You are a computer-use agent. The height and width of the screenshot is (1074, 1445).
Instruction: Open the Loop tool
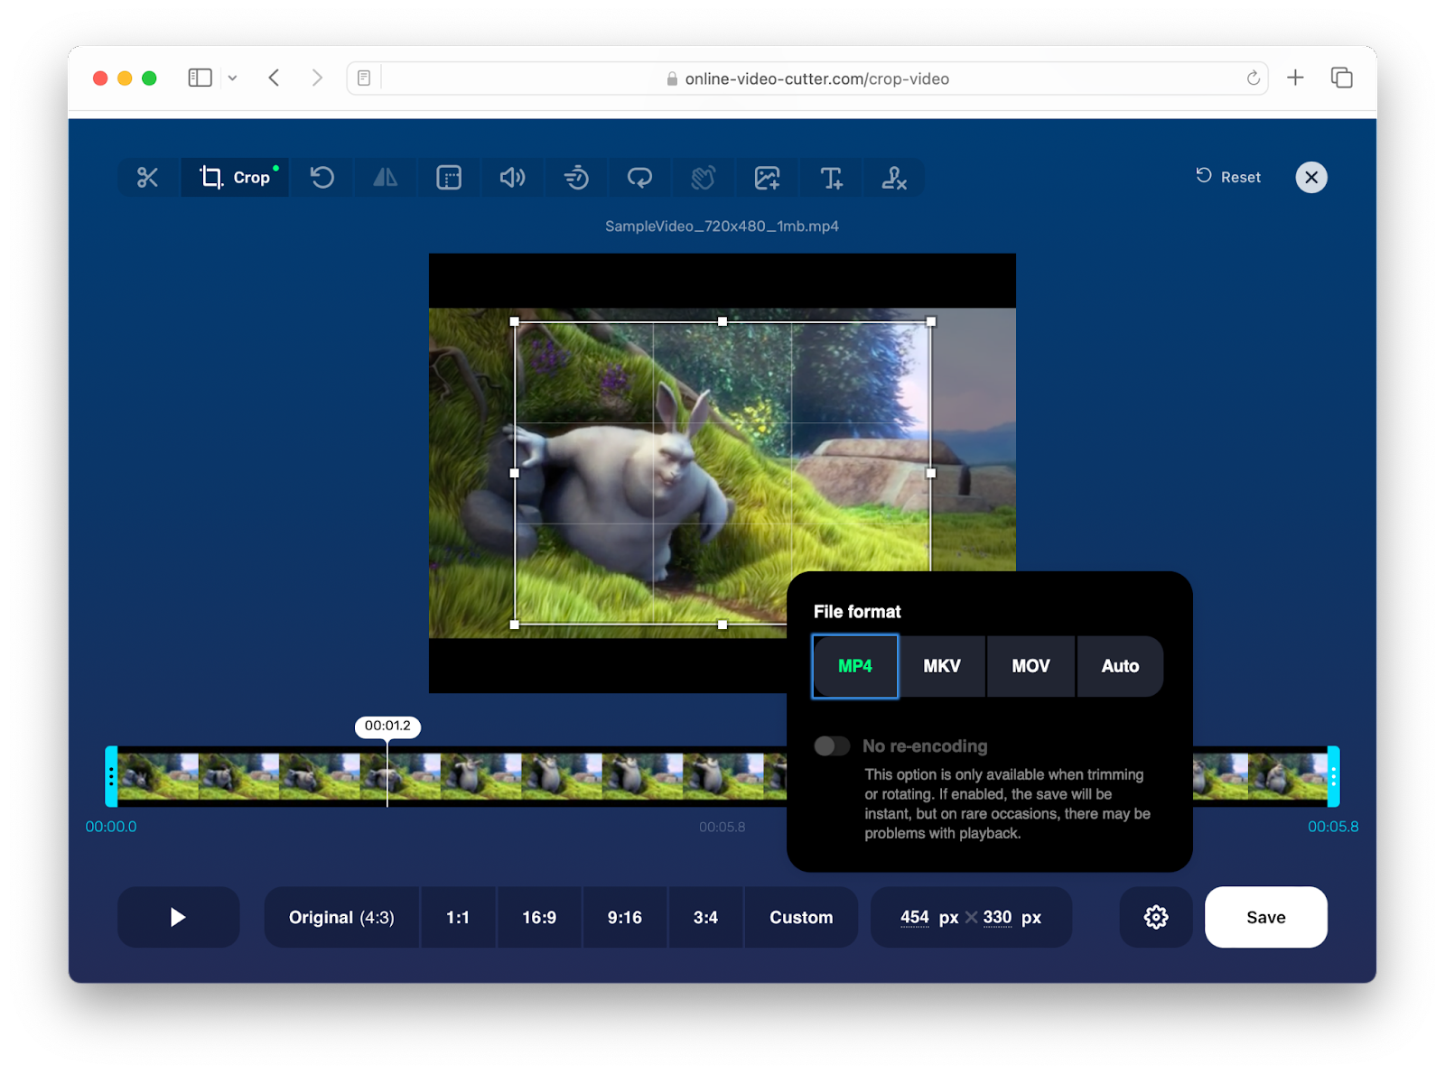(x=639, y=178)
